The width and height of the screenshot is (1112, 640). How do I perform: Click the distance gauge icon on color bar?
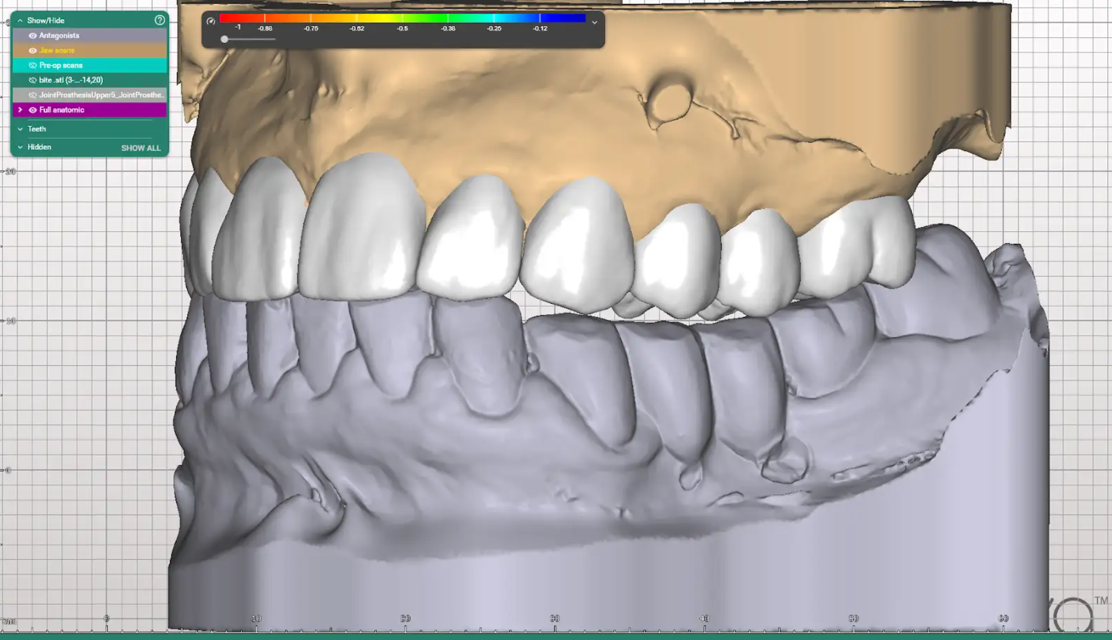click(211, 21)
